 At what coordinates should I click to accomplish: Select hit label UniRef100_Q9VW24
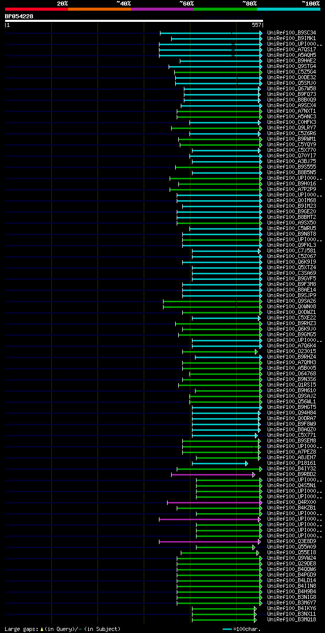coord(291,558)
